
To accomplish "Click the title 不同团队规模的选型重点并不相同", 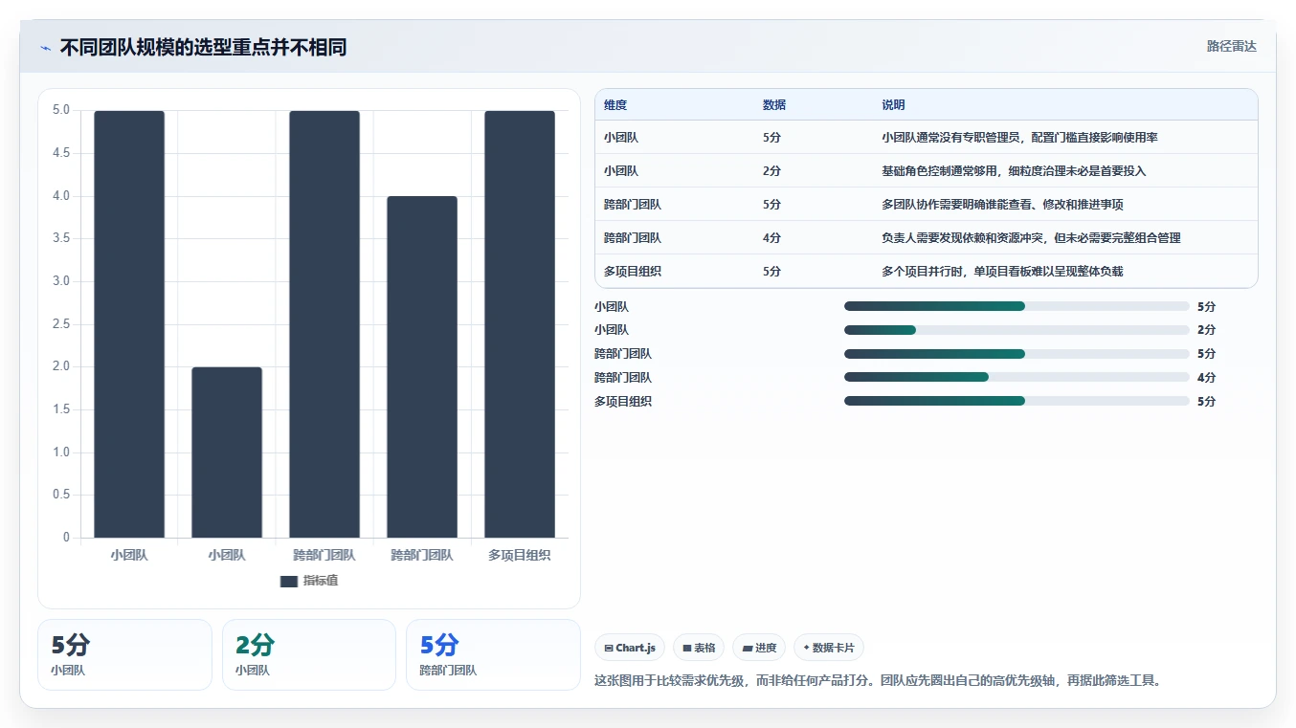I will (x=203, y=48).
